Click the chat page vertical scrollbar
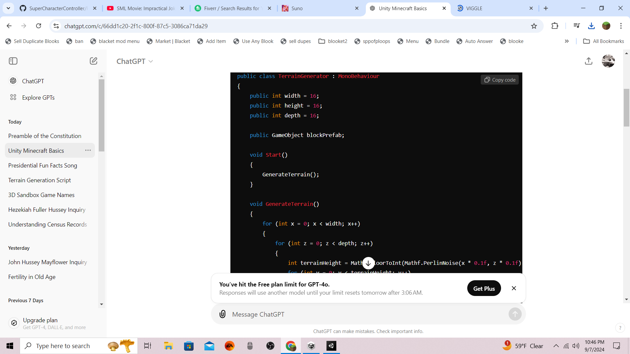This screenshot has height=354, width=630. click(x=626, y=108)
